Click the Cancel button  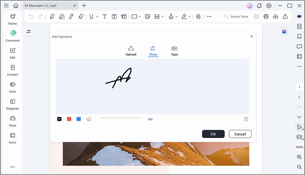240,134
